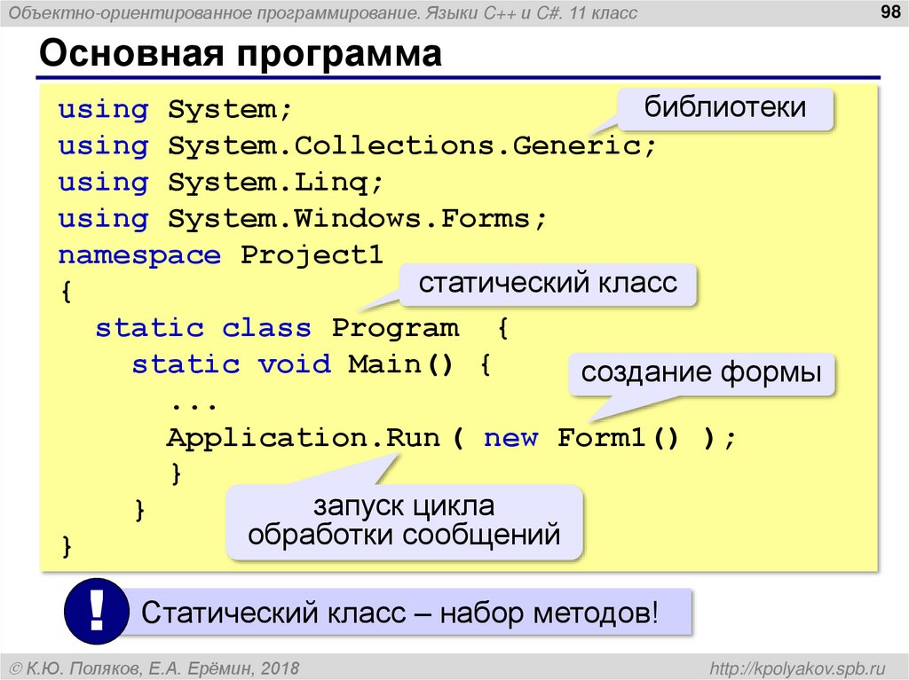Viewport: 909px width, 680px height.
Task: Click the slide title 'Основная программа'
Action: pos(241,54)
